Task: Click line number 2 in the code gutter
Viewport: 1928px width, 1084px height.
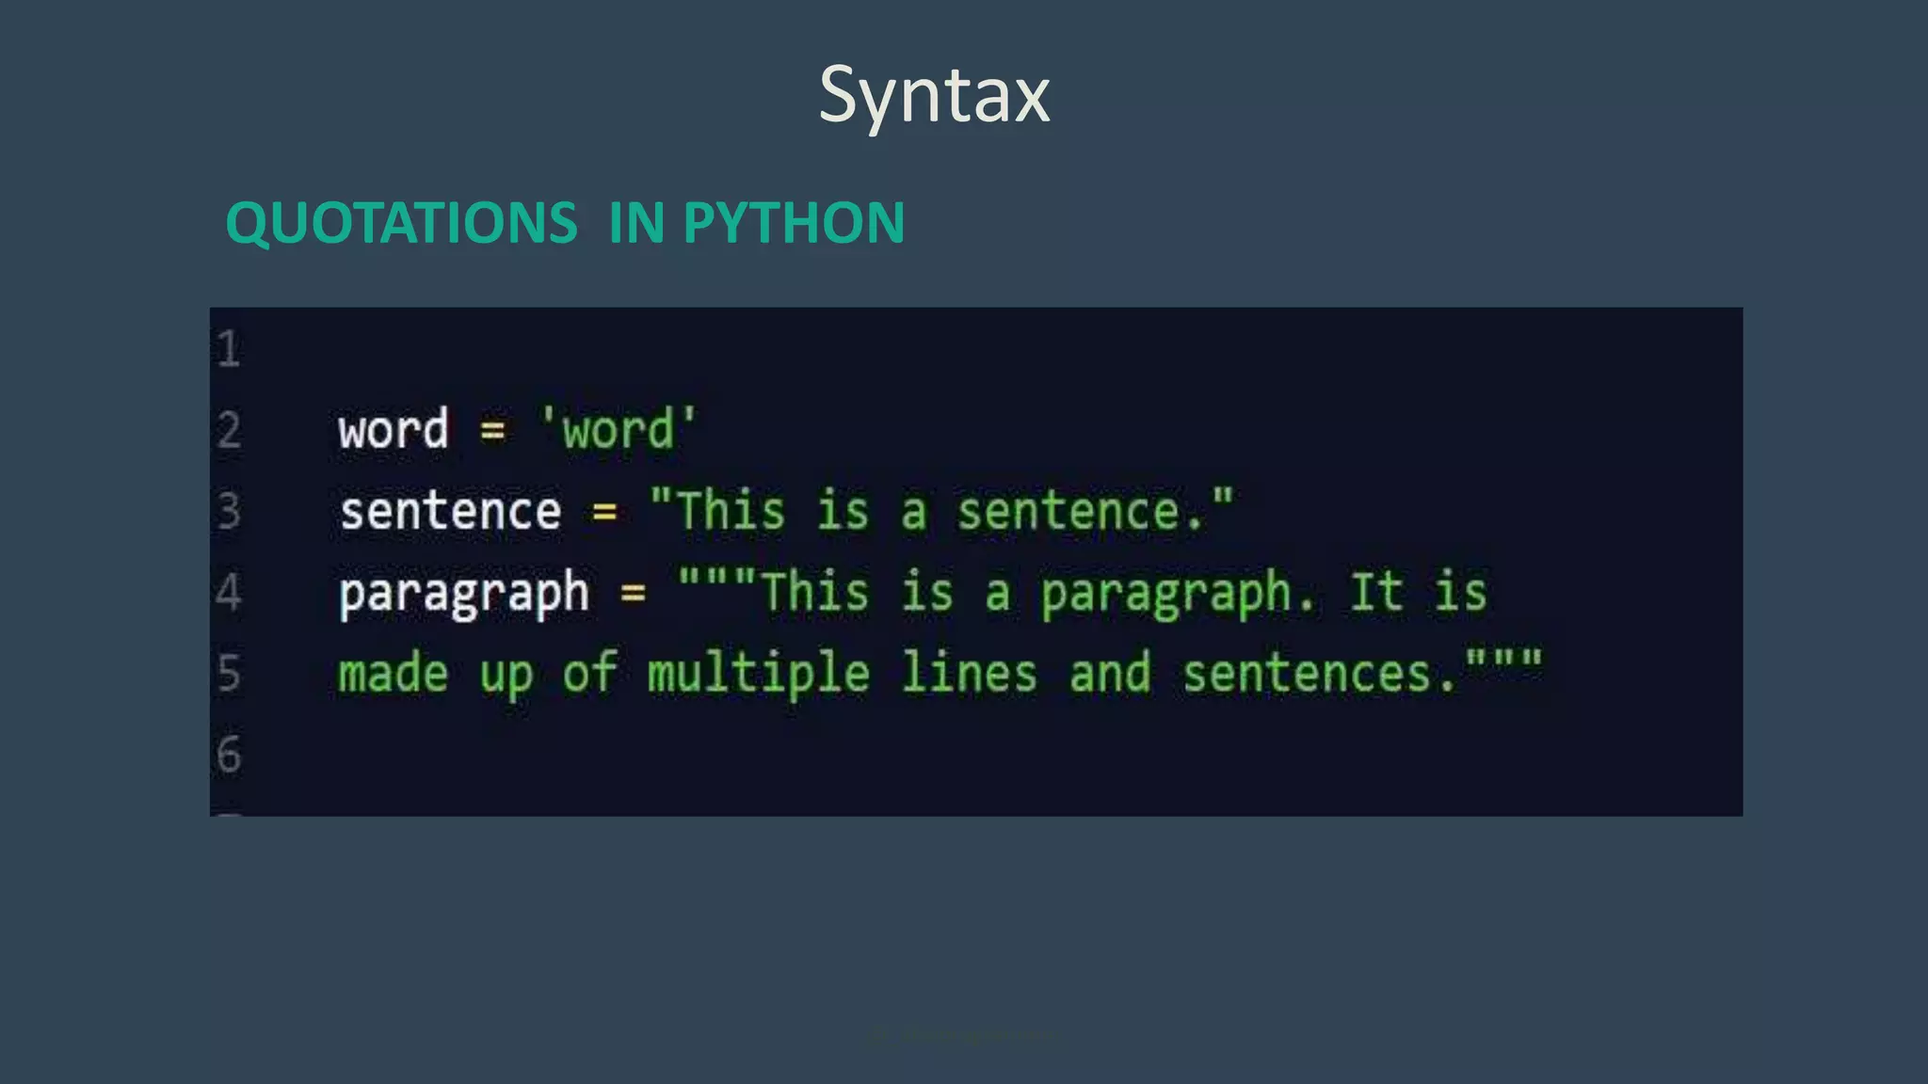Action: pos(229,430)
